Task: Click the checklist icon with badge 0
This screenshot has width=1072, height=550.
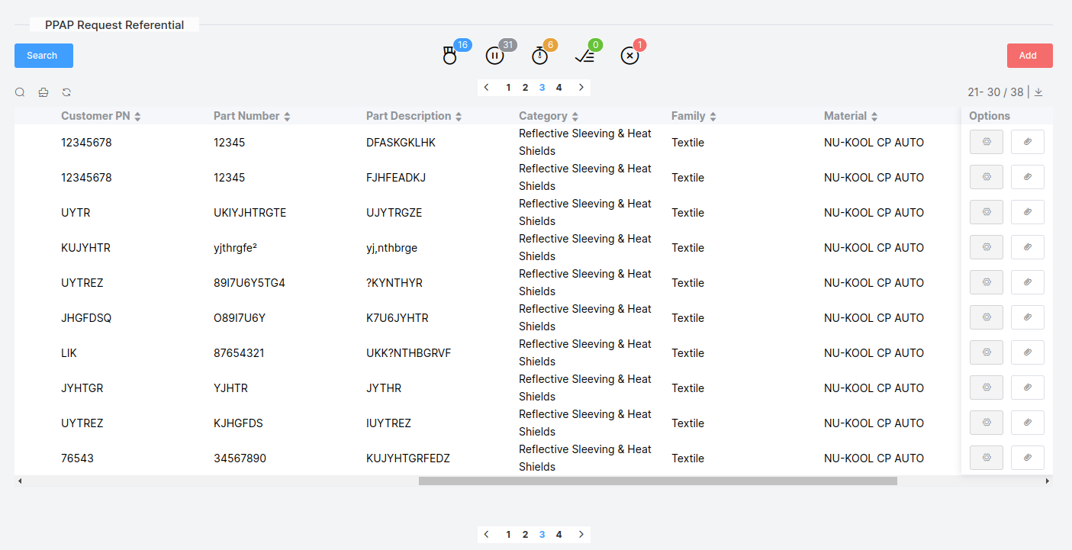Action: pos(584,56)
